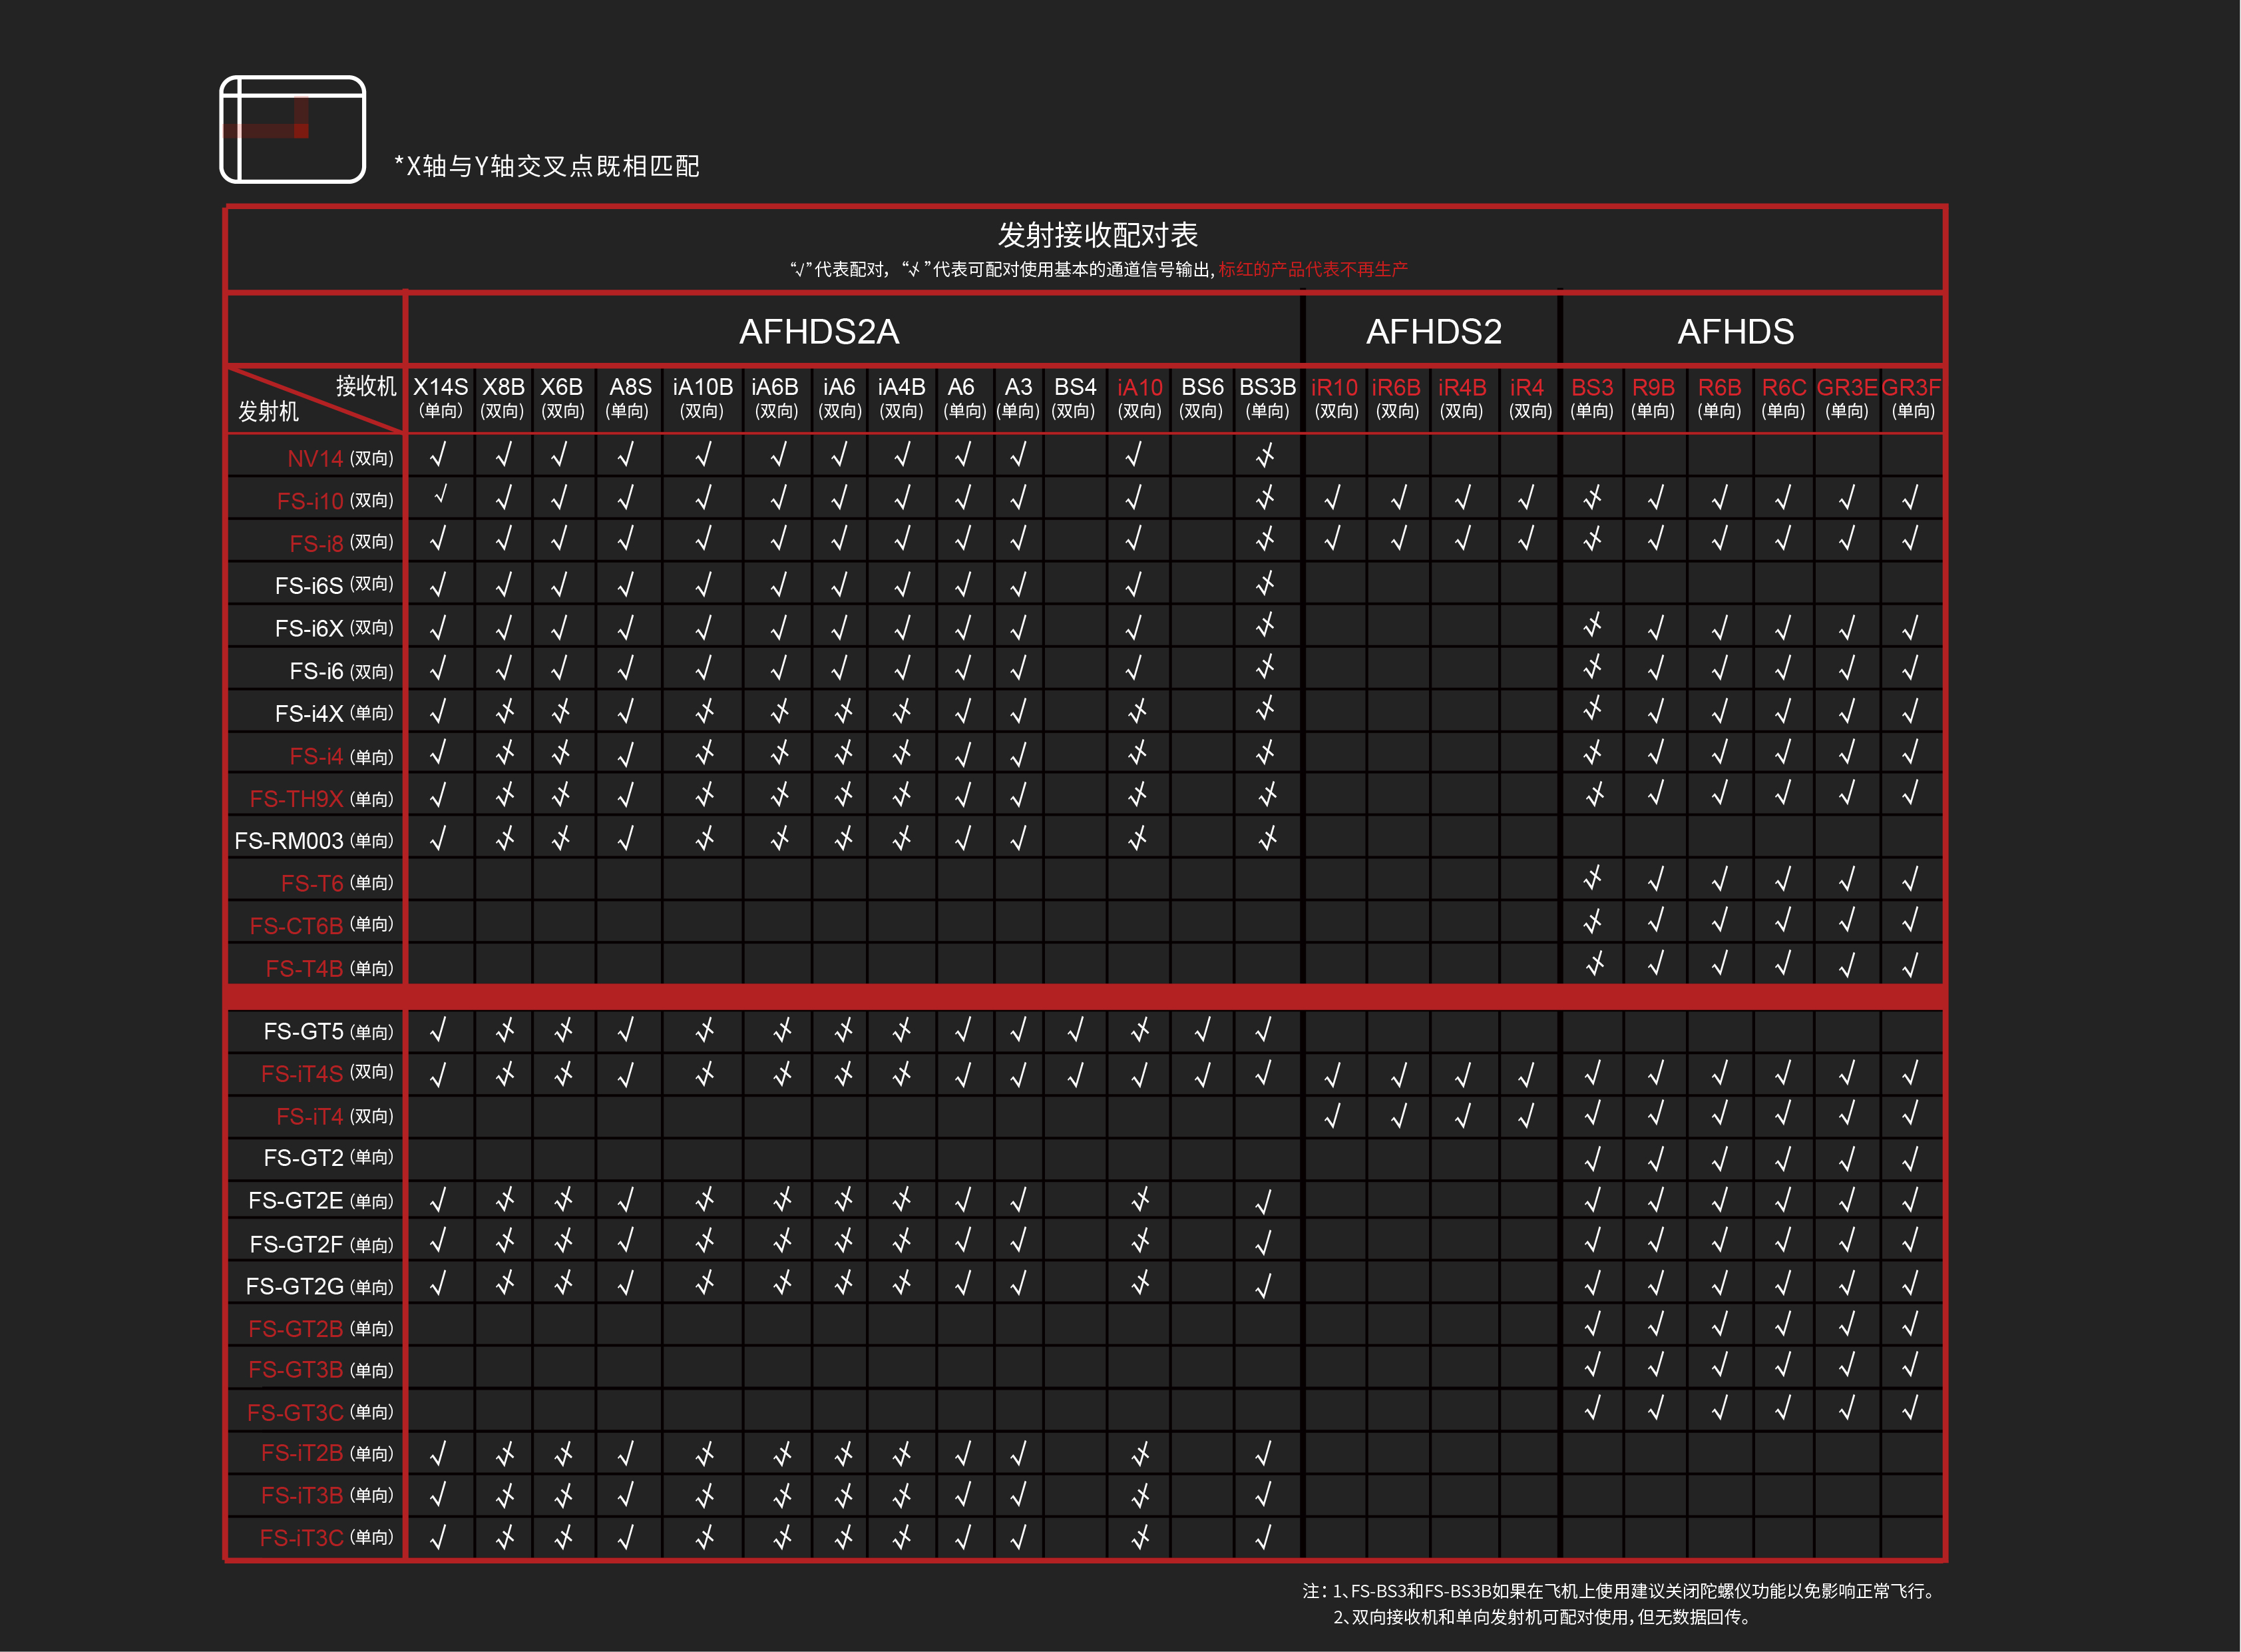The image size is (2241, 1652).
Task: Click the BS4 receiver column header
Action: (1074, 397)
